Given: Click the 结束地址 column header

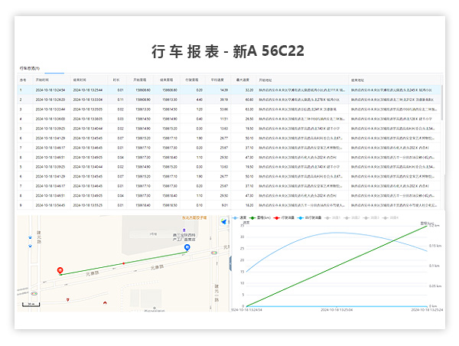Looking at the screenshot, I should point(357,79).
